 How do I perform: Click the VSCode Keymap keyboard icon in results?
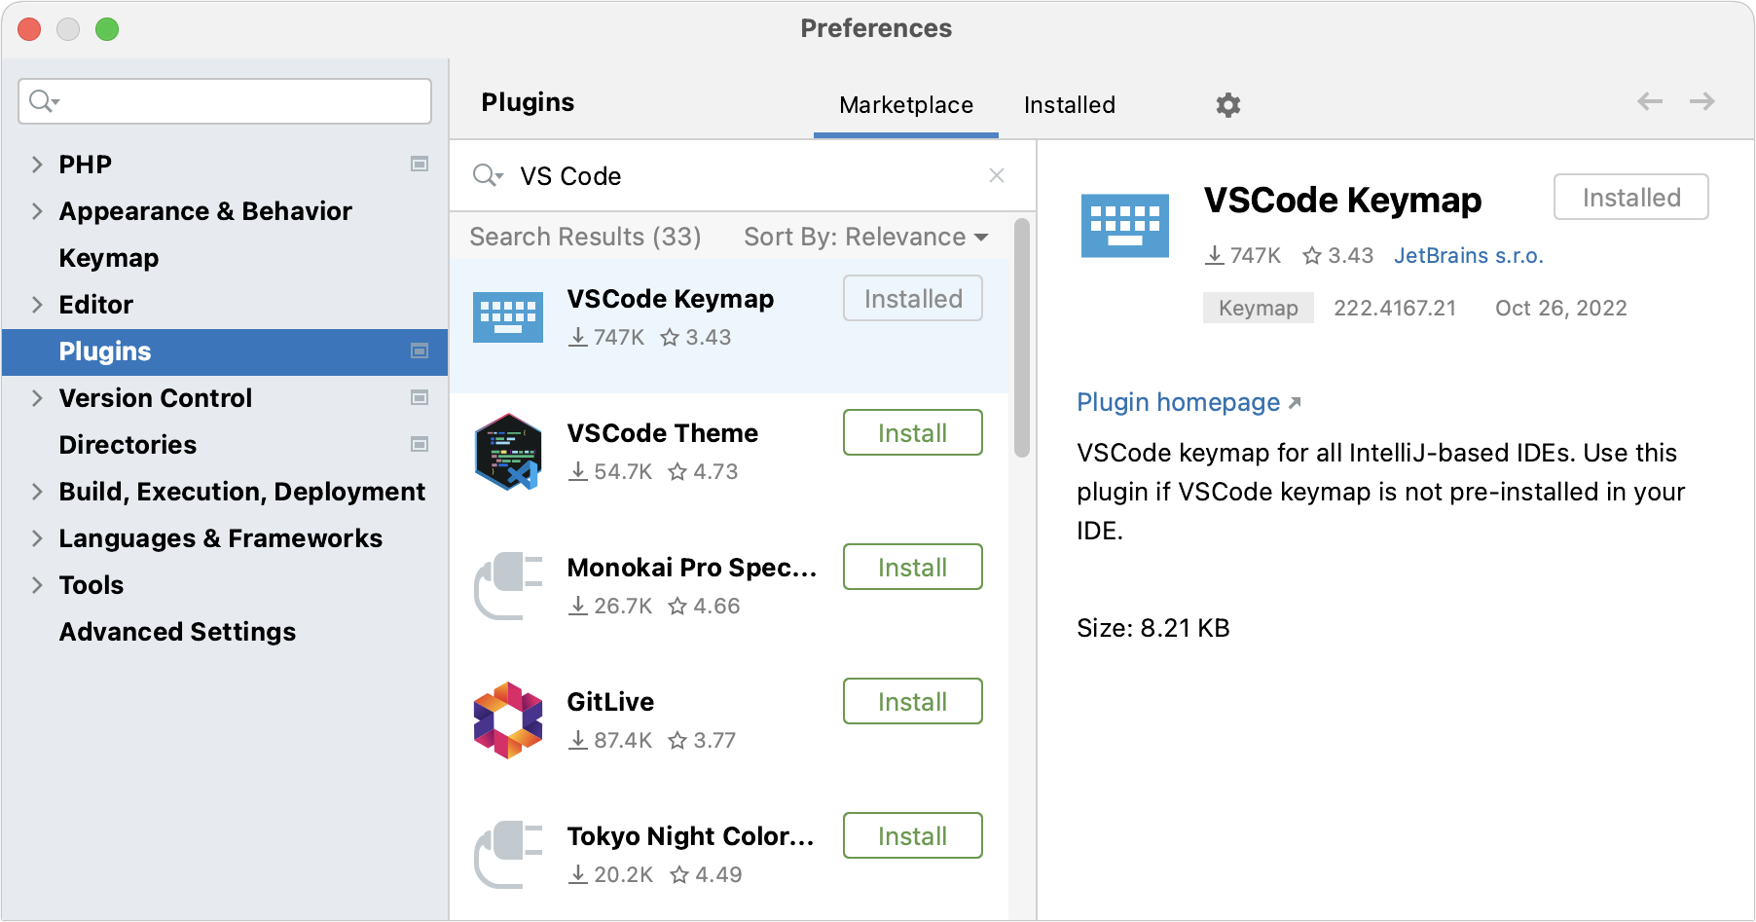[508, 317]
